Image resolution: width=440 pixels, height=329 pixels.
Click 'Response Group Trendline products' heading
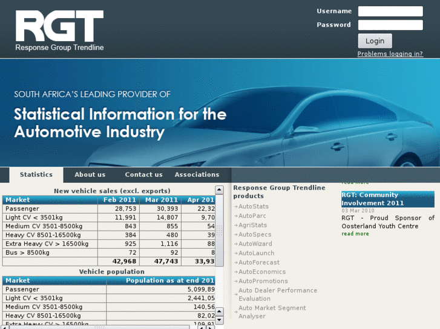pyautogui.click(x=279, y=192)
